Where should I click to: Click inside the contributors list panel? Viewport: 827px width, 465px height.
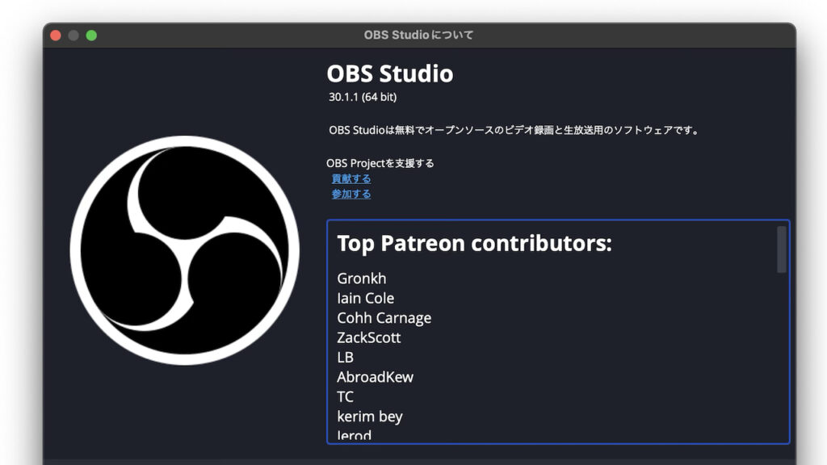tap(557, 339)
